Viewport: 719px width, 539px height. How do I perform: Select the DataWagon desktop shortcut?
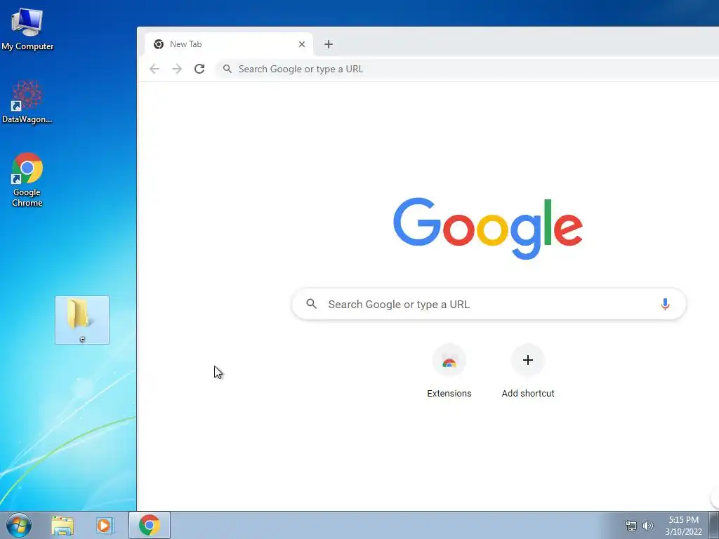27,102
